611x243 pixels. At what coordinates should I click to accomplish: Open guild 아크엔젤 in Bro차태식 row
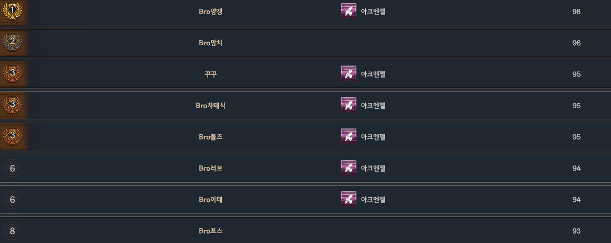point(373,106)
